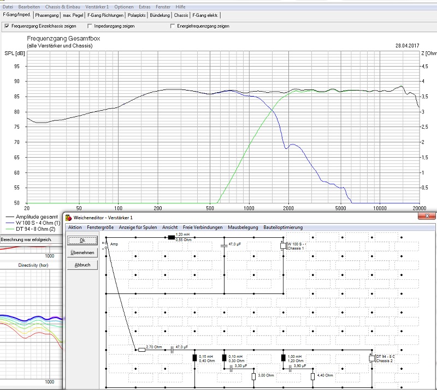437x390 pixels.
Task: Select the 47,0 µF capacitor near woofer
Action: tap(224, 245)
